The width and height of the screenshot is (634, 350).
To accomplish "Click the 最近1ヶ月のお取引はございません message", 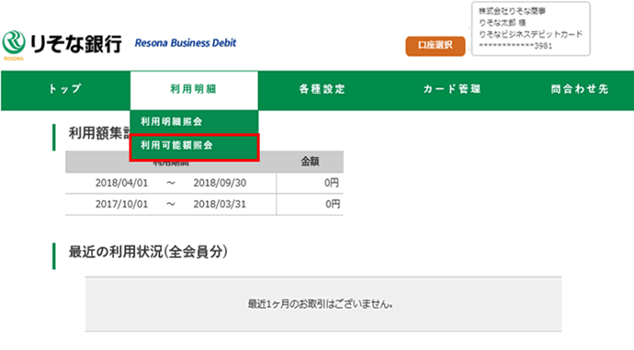I will (321, 304).
